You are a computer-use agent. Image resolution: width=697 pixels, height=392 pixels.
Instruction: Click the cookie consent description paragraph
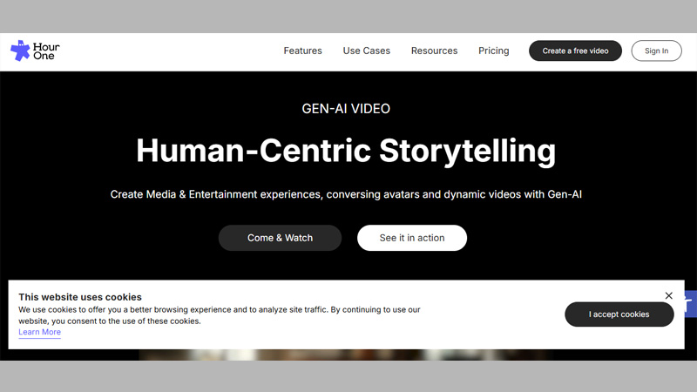[x=219, y=315]
